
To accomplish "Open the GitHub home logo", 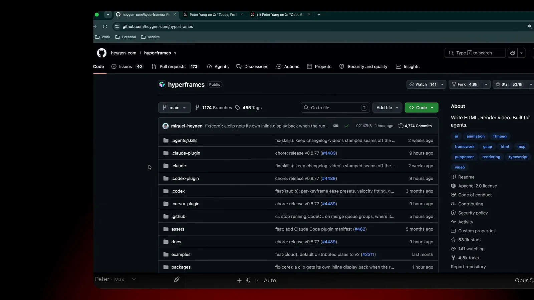I will [102, 53].
